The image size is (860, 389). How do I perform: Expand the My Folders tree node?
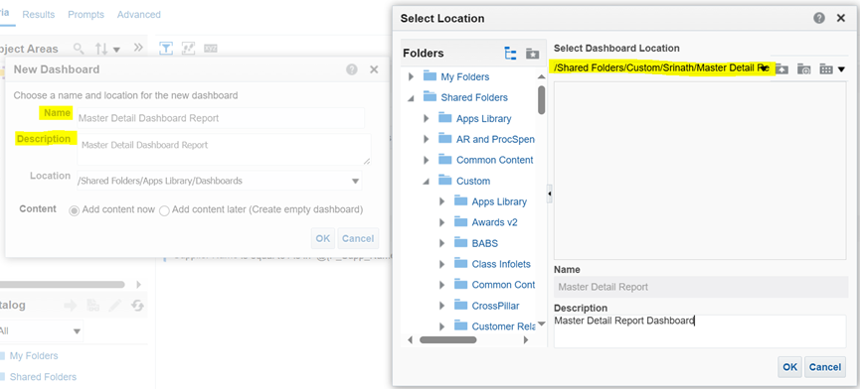[x=411, y=77]
